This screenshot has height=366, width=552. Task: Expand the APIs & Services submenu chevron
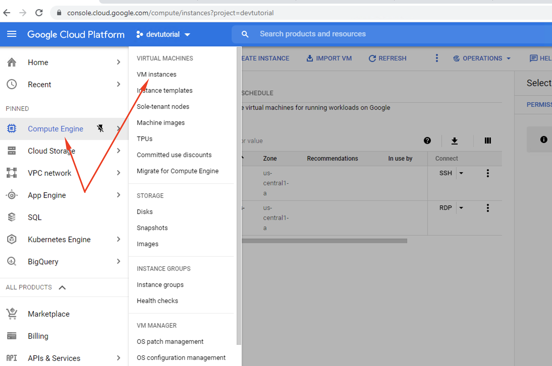click(x=119, y=358)
